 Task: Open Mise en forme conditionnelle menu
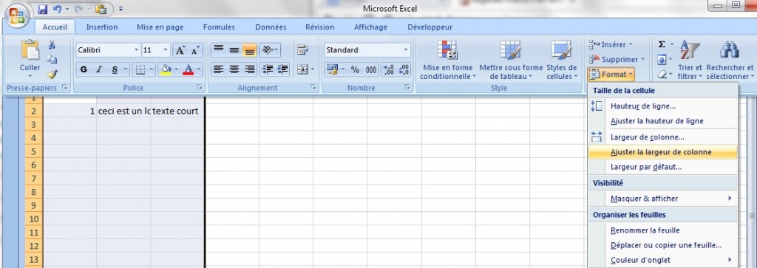[447, 60]
